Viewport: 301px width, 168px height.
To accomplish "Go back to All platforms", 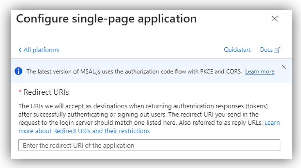I will pos(39,50).
